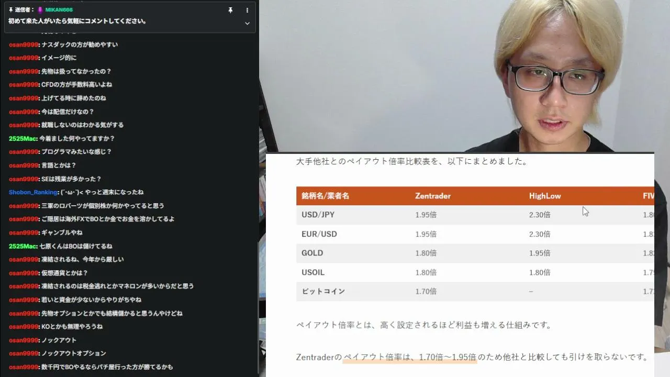The height and width of the screenshot is (377, 670).
Task: Select the GOLD row label
Action: (x=312, y=253)
